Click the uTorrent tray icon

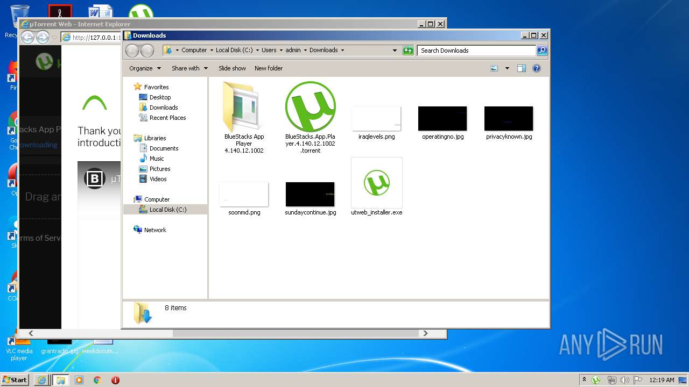596,379
